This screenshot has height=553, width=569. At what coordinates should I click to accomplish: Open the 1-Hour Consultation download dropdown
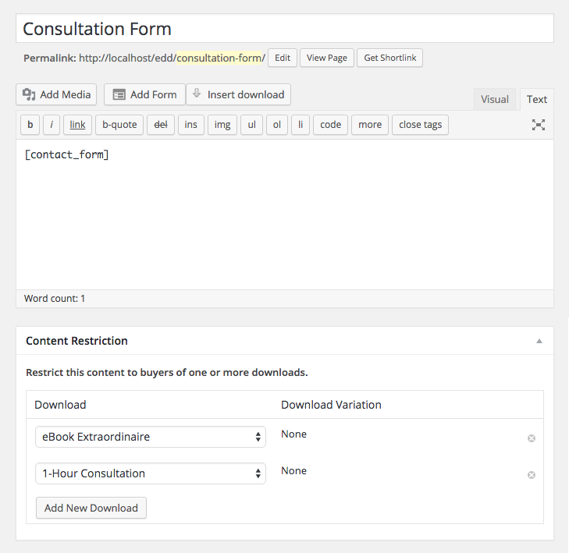pos(151,473)
